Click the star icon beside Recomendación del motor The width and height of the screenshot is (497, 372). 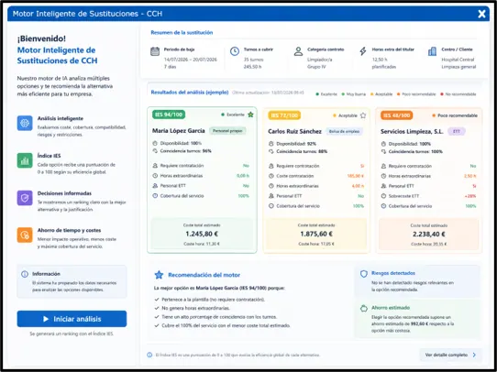(x=159, y=275)
